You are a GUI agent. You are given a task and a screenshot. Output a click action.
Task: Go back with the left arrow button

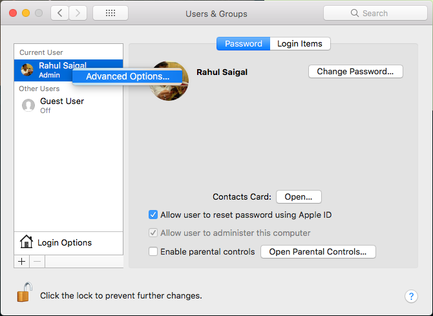59,13
